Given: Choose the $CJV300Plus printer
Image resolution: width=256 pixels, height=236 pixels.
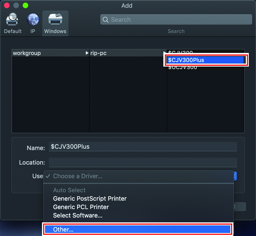Looking at the screenshot, I should click(206, 60).
